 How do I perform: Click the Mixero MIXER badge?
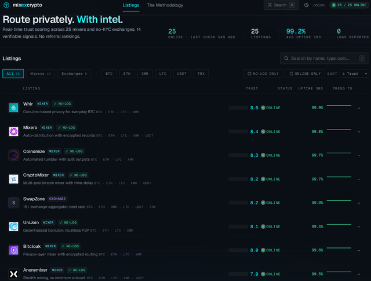(x=46, y=128)
